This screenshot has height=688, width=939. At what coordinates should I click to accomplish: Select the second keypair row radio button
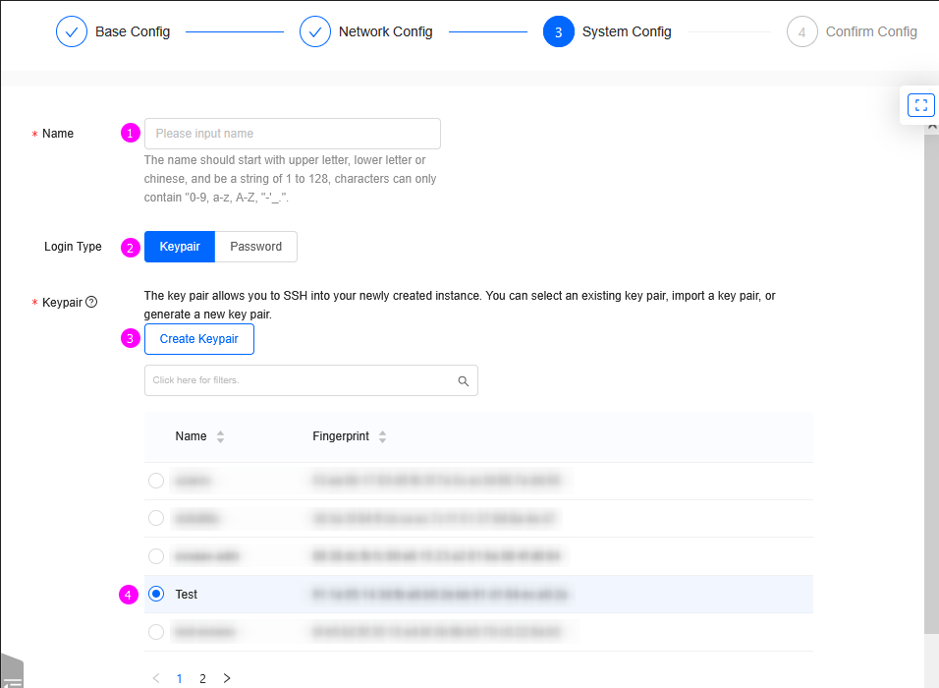coord(156,518)
